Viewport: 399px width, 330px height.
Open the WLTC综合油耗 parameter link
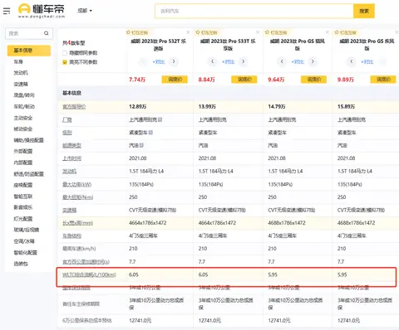[89, 274]
